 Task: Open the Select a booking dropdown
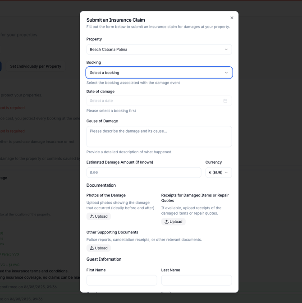tap(159, 73)
